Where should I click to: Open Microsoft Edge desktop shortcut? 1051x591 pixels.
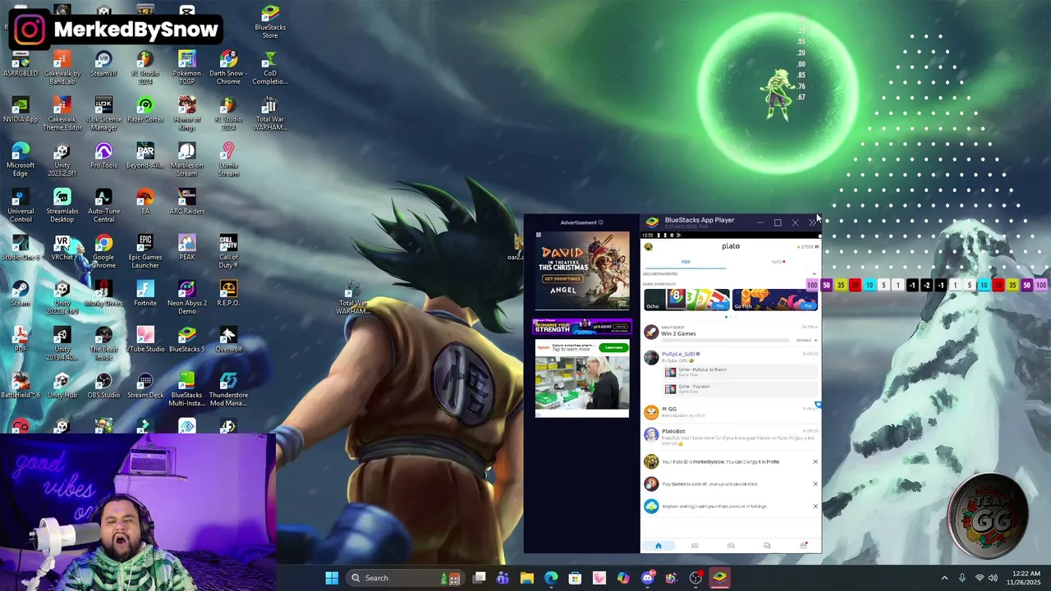pyautogui.click(x=21, y=160)
